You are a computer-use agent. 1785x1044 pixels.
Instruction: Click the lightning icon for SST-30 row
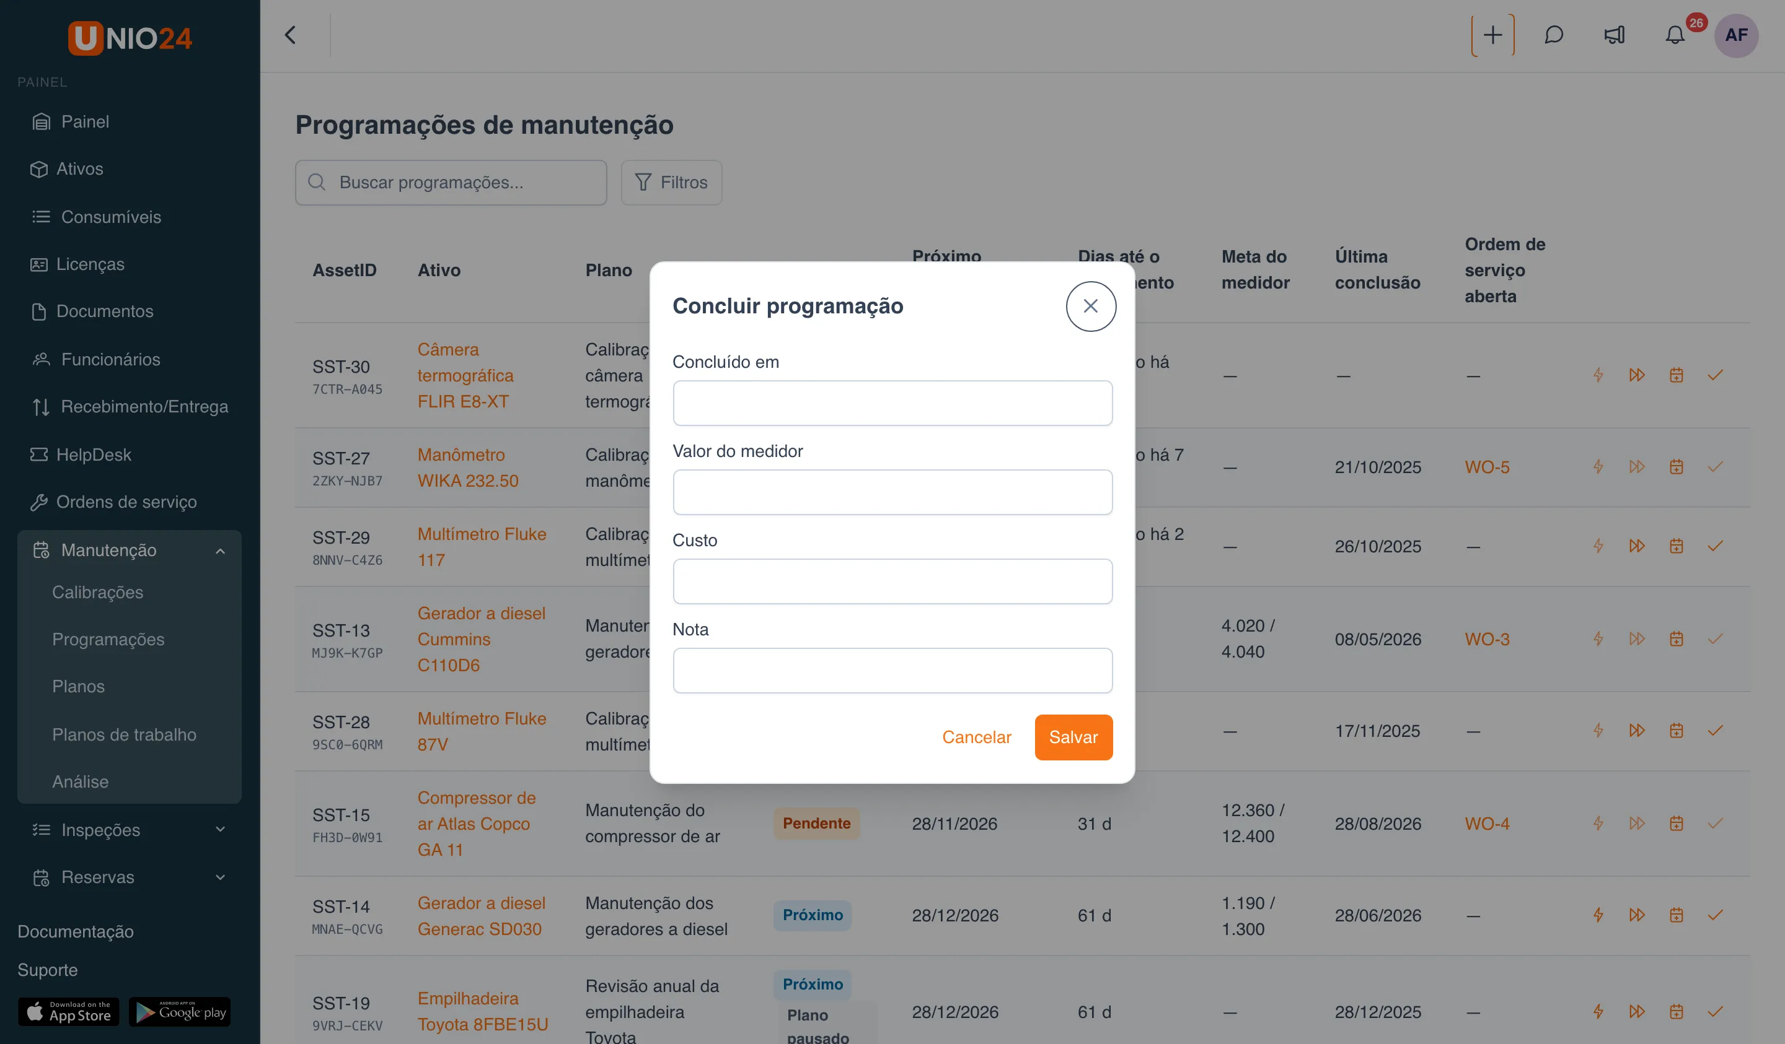pos(1598,375)
